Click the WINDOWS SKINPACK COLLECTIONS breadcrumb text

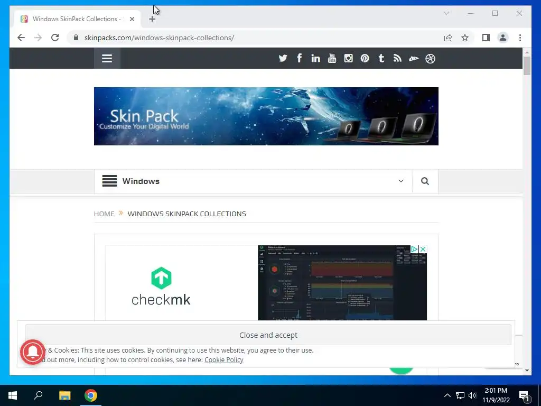pyautogui.click(x=186, y=214)
